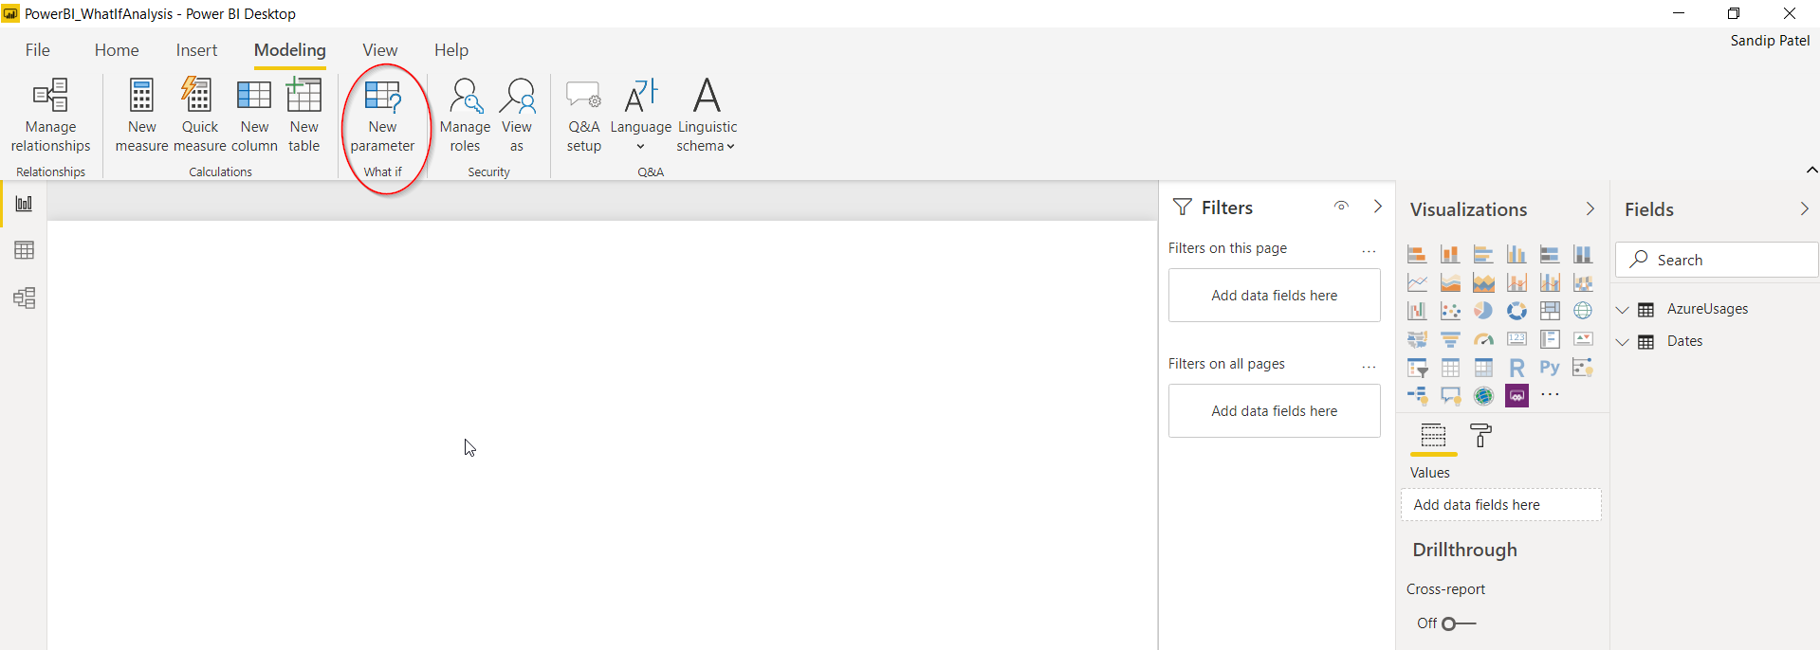Select the Waterfall chart visual

coord(1417,311)
